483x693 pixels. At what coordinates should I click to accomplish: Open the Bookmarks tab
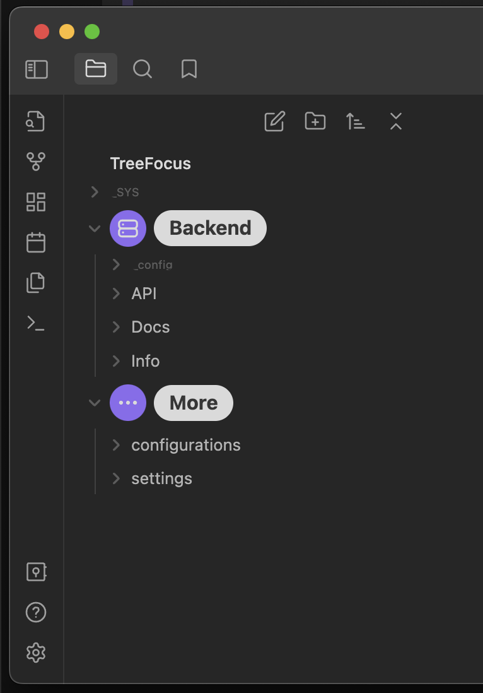click(x=189, y=69)
